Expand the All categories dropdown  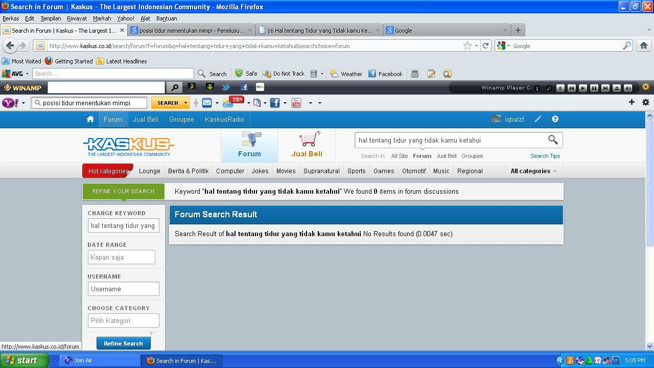533,171
